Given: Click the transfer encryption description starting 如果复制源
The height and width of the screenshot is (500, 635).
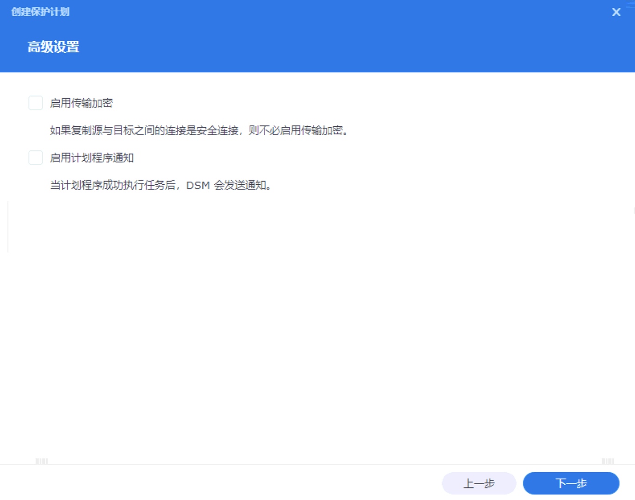Looking at the screenshot, I should [x=199, y=131].
